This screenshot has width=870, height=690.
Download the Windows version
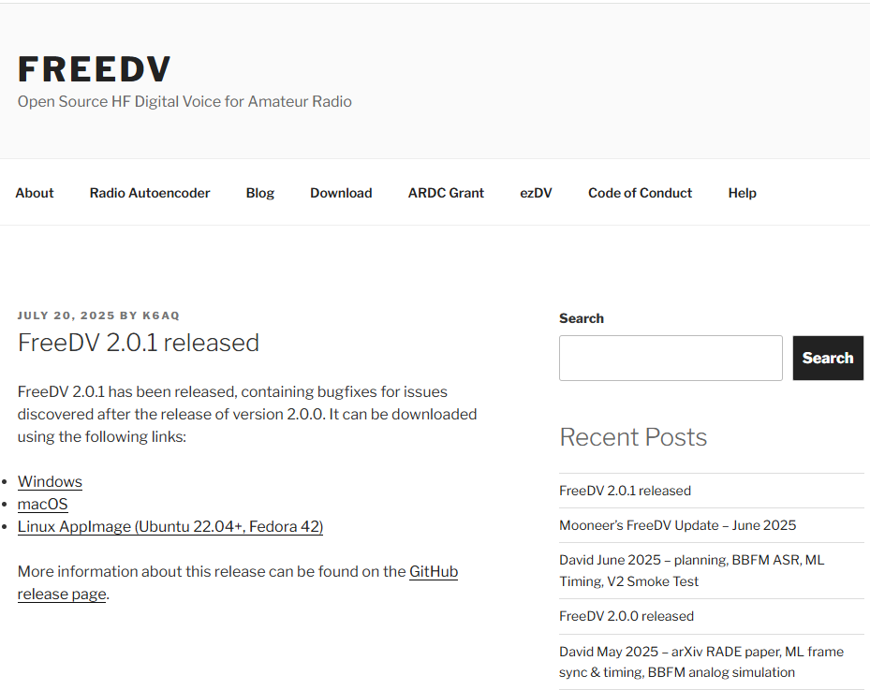[50, 481]
